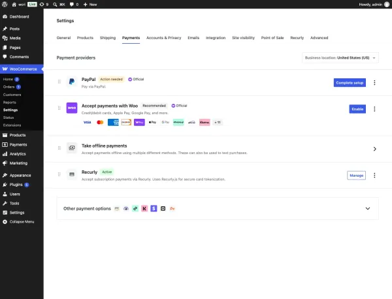Image resolution: width=392 pixels, height=299 pixels.
Task: Open Products in left sidebar
Action: point(18,135)
